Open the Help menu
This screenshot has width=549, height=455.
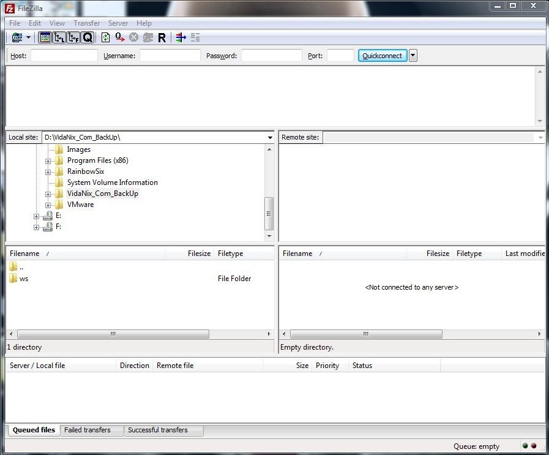coord(144,23)
